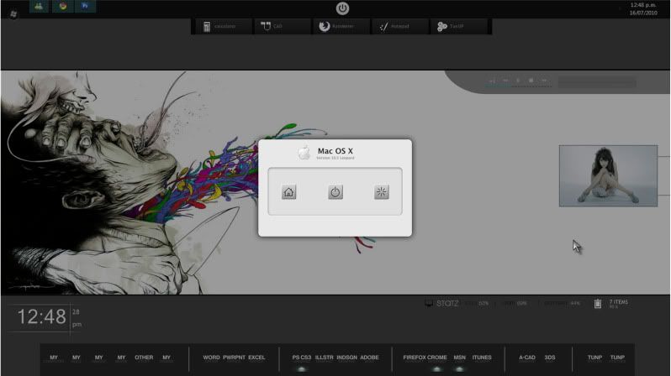Launch MSN from the bottom dock
671x376 pixels.
pos(460,358)
